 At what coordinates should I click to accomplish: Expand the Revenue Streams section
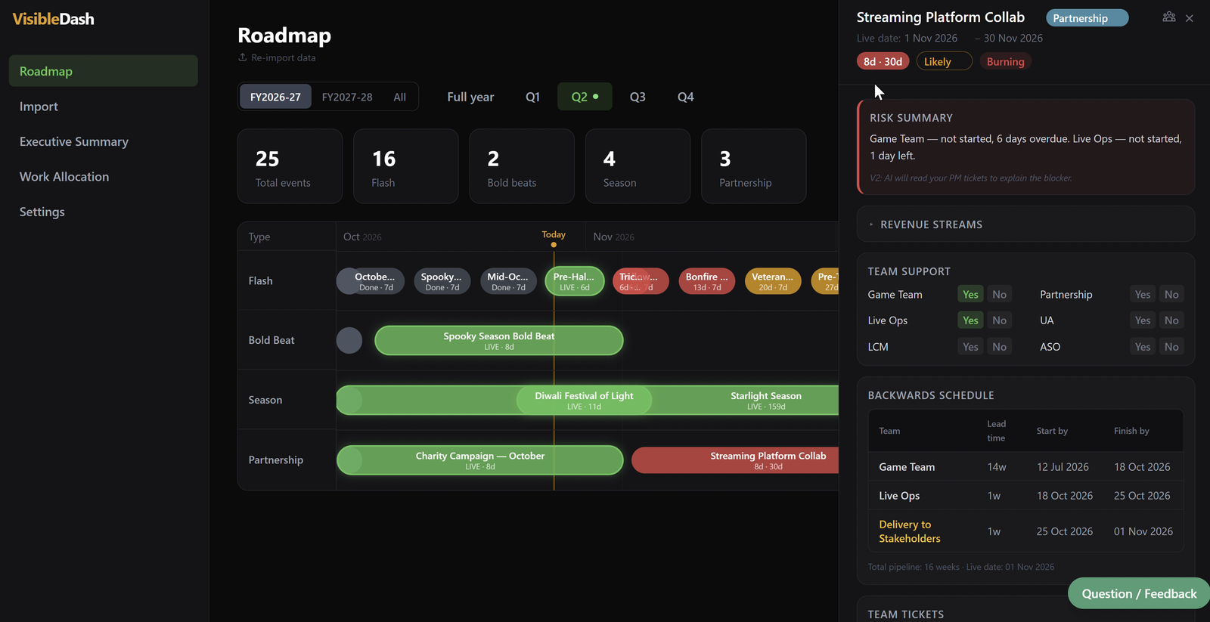pyautogui.click(x=1025, y=224)
